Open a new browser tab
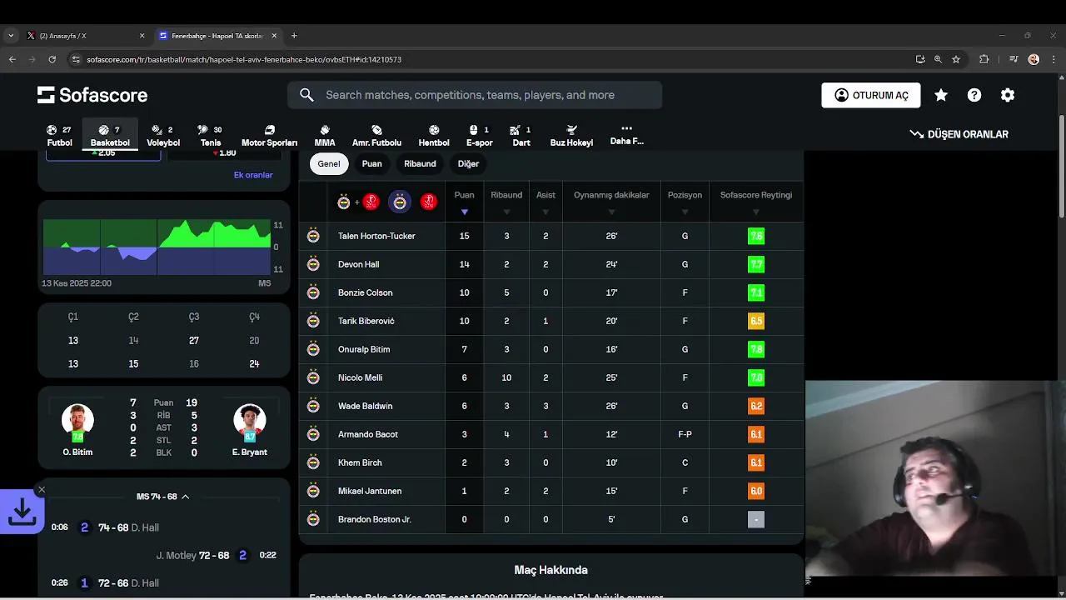This screenshot has height=600, width=1066. [x=294, y=36]
